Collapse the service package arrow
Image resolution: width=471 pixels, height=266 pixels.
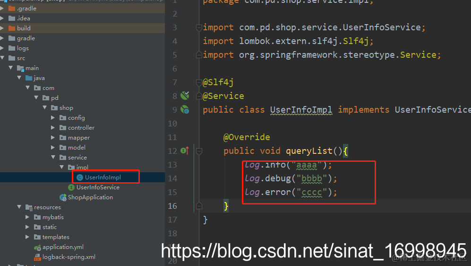pos(53,157)
